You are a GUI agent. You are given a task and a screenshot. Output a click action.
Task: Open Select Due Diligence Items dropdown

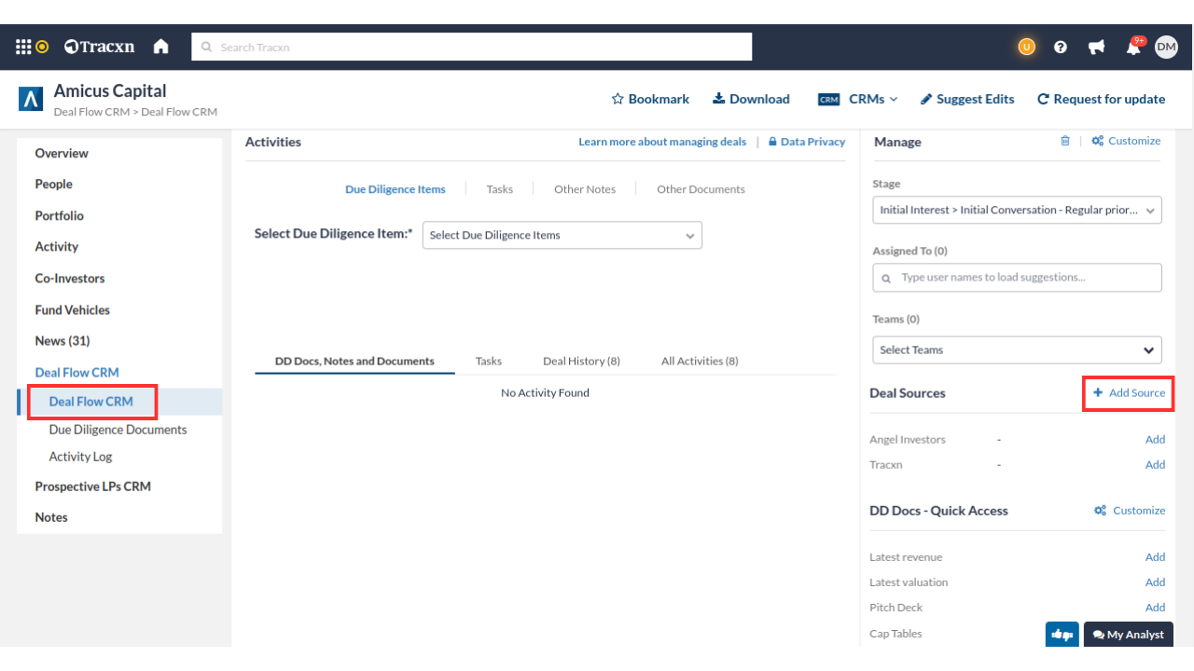(x=562, y=235)
